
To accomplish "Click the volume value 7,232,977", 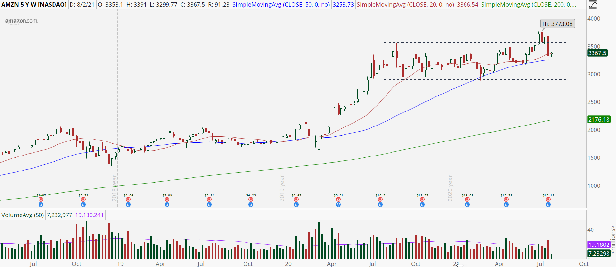I will pos(59,215).
